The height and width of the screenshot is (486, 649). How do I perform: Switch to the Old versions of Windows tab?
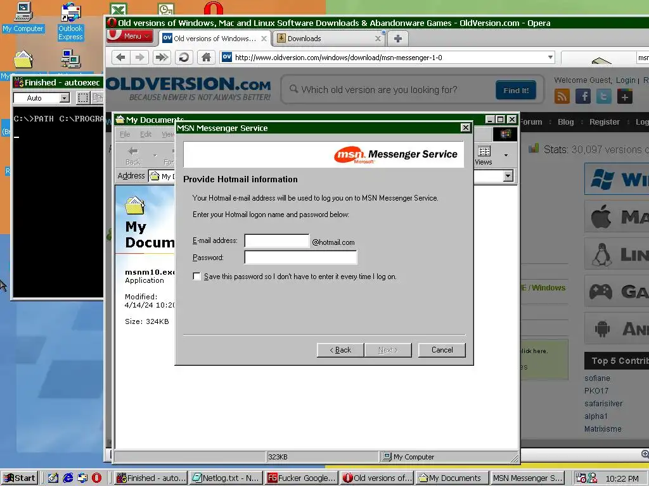(214, 39)
